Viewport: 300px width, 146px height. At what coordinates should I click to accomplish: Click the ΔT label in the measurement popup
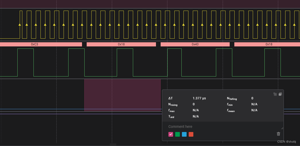pos(171,98)
